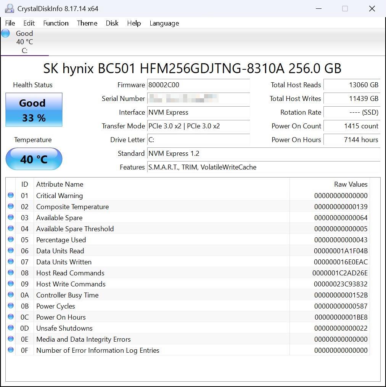Screen dimensions: 386x387
Task: Click the 40 °C temperature indicator
Action: [x=34, y=159]
